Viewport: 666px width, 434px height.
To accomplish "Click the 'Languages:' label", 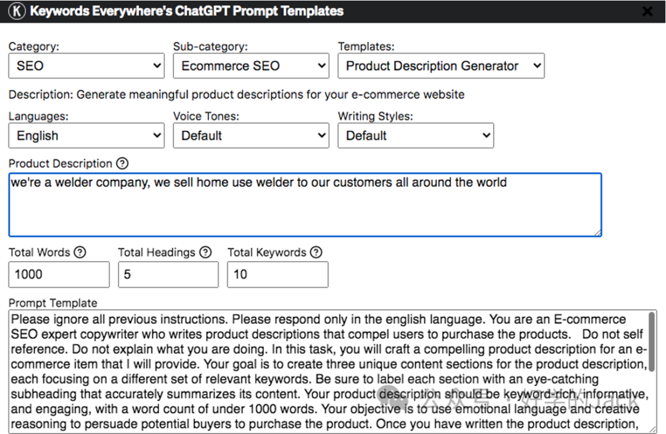I will tap(38, 116).
